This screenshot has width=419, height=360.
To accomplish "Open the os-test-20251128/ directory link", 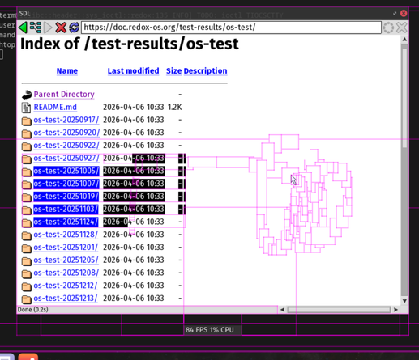I will pos(66,235).
